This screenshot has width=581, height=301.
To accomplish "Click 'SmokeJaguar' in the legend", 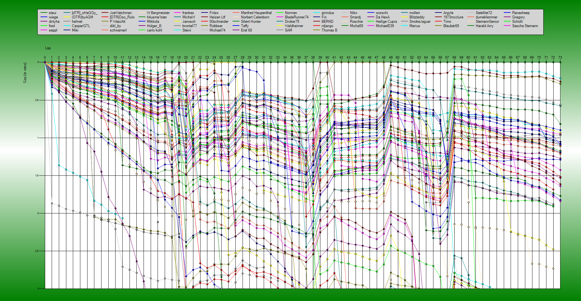I will pos(416,21).
